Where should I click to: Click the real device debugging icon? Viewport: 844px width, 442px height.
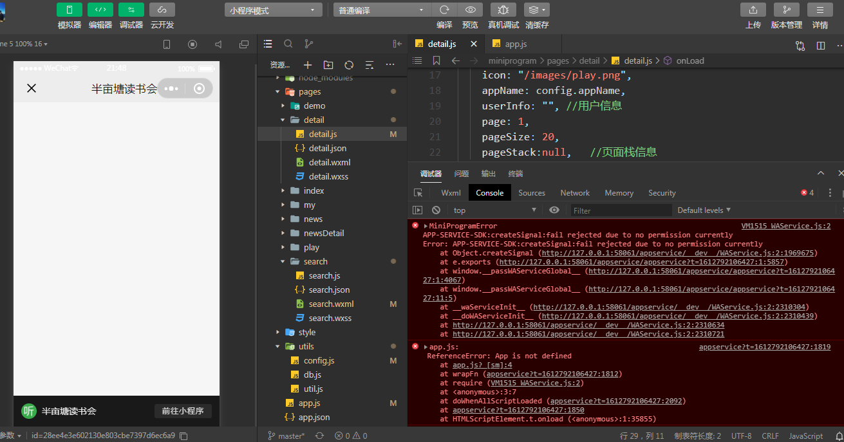(503, 10)
